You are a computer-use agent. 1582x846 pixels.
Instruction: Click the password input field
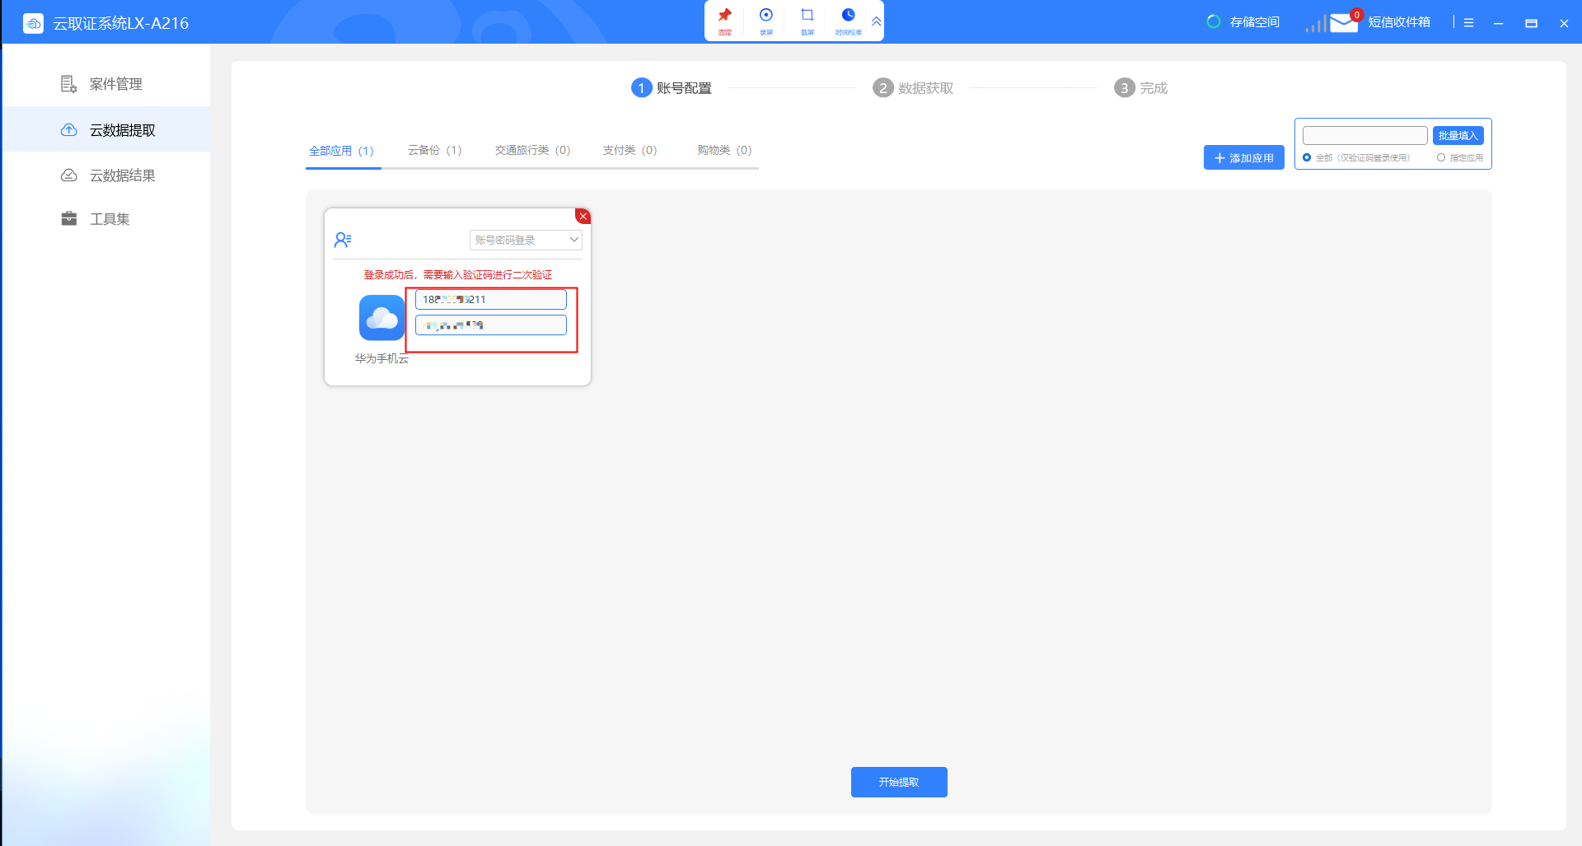[491, 325]
